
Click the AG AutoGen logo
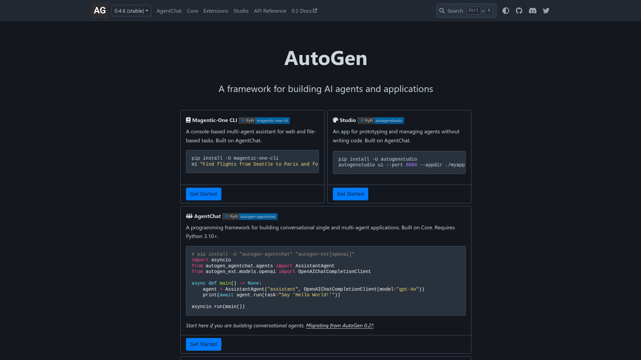tap(99, 11)
